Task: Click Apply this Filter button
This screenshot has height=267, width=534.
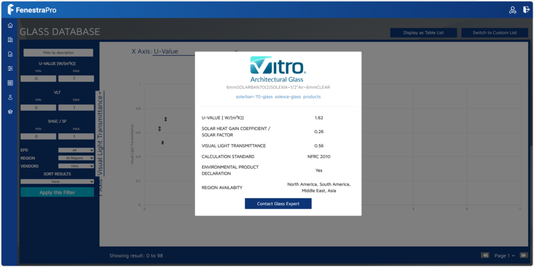Action: pos(57,192)
